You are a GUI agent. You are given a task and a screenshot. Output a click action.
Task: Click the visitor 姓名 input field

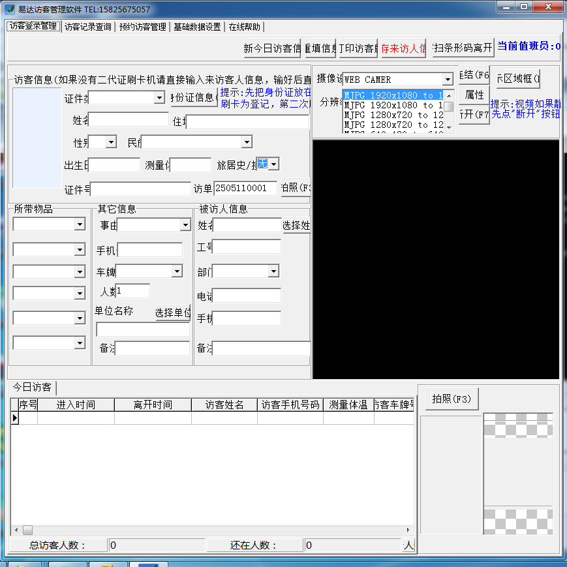click(x=129, y=119)
